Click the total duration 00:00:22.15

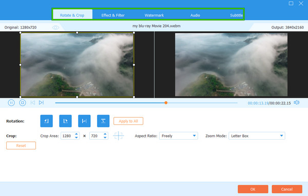click(x=280, y=103)
